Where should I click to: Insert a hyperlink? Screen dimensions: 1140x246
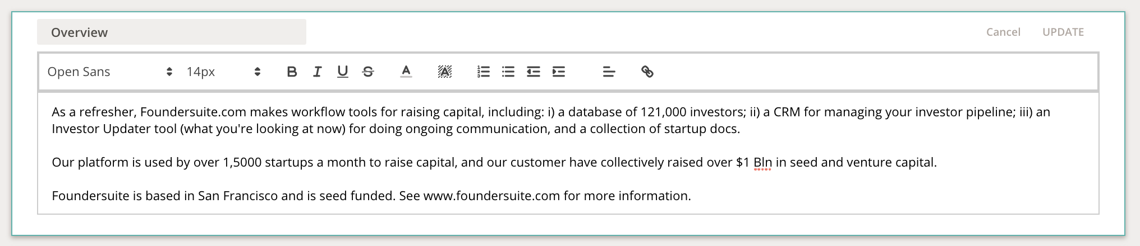[647, 72]
